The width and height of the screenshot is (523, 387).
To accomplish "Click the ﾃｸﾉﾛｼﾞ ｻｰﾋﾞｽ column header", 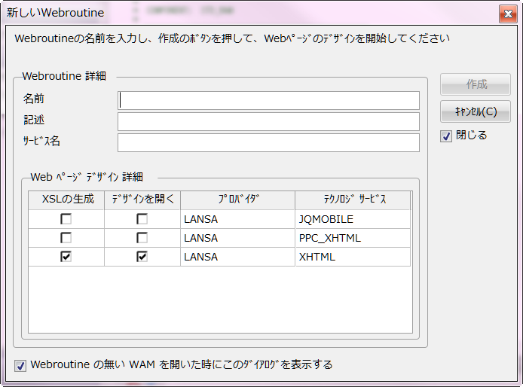I will pos(353,200).
